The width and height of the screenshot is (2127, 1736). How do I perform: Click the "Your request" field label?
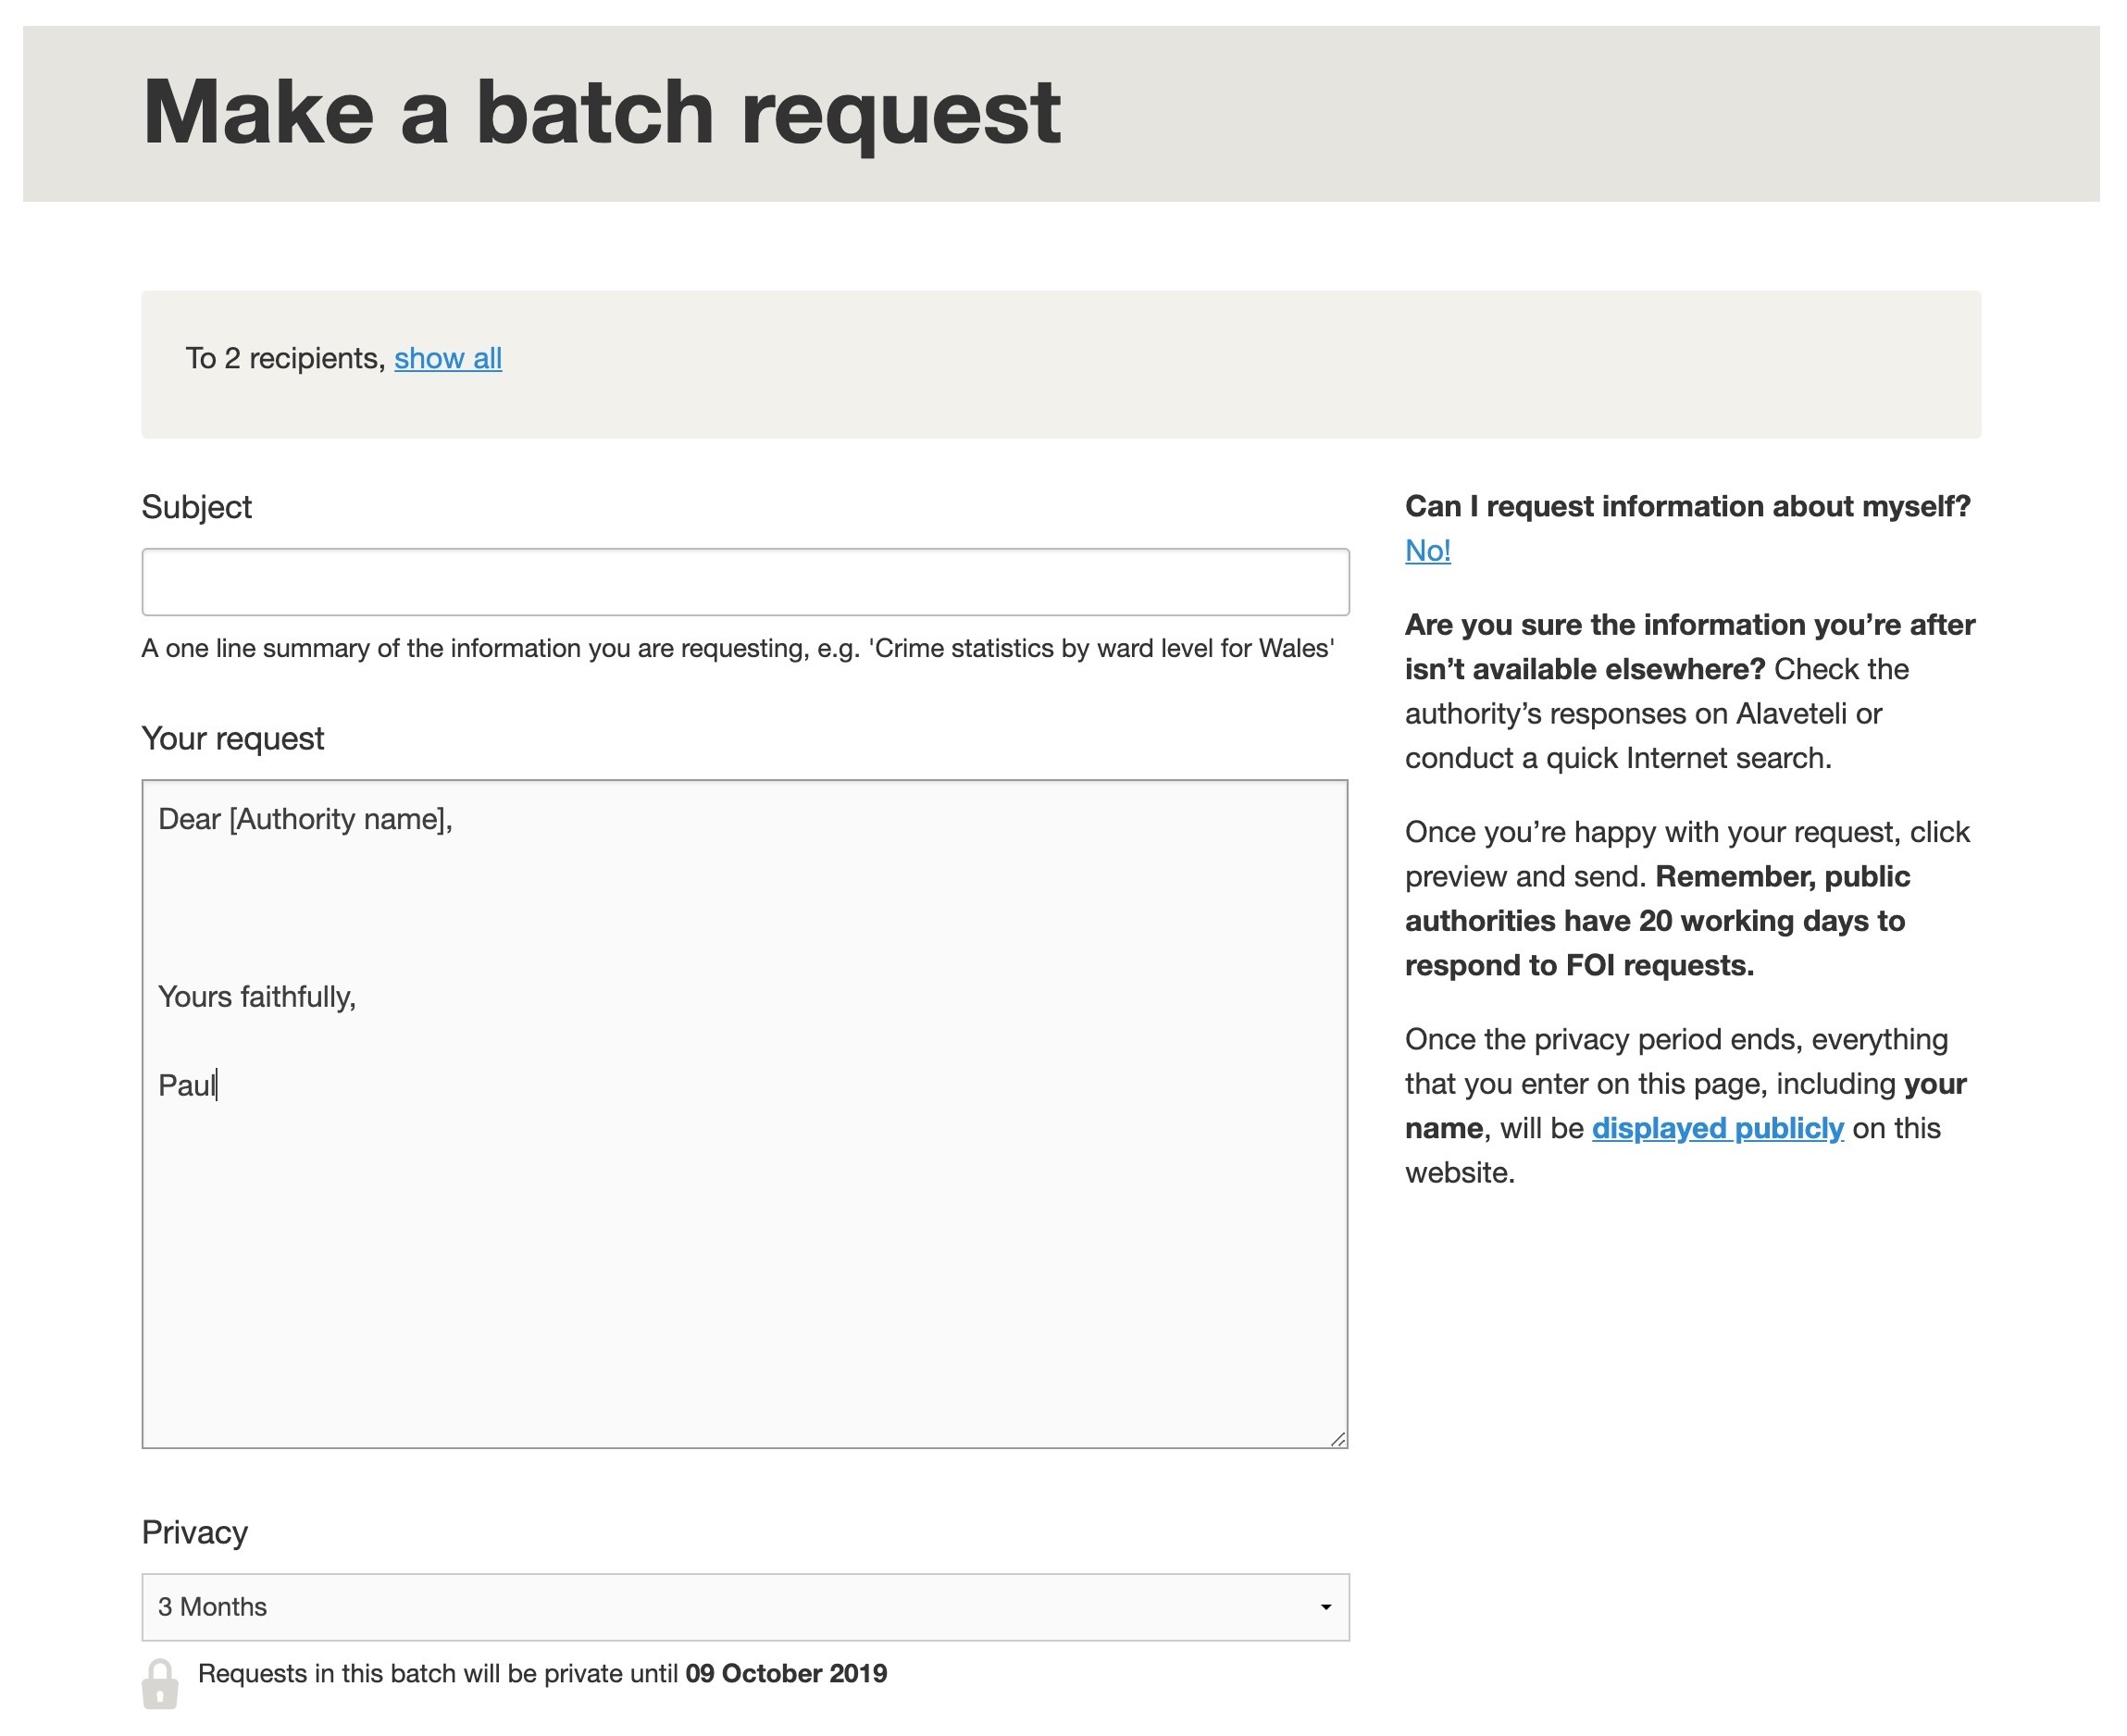tap(233, 738)
